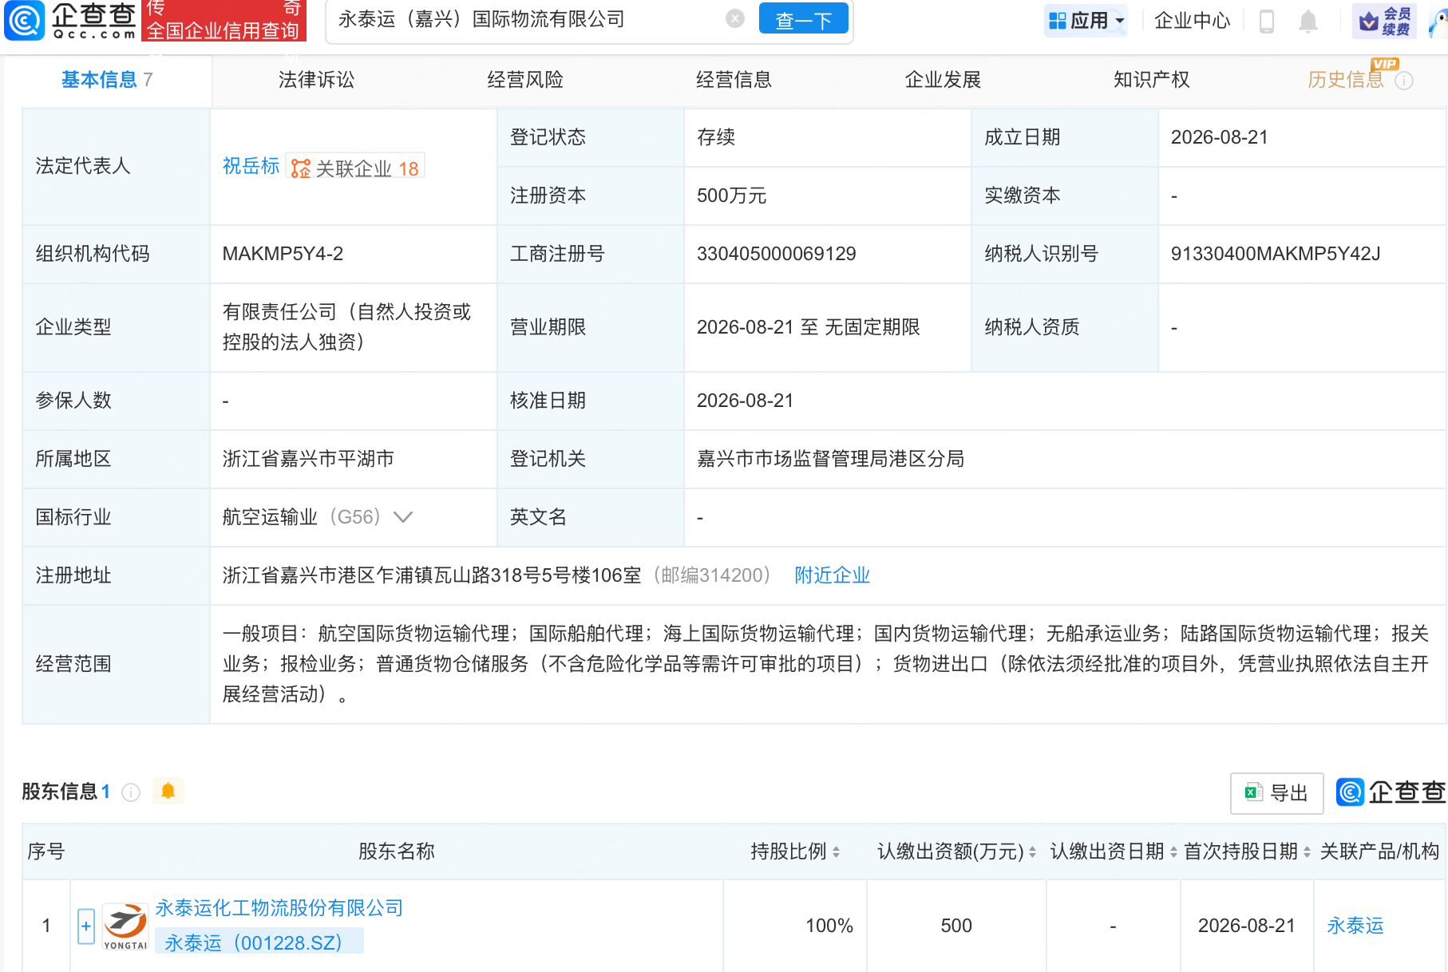The image size is (1448, 972).
Task: Open 永泰运化工物流股份有限公司 shareholder link
Action: 279,908
